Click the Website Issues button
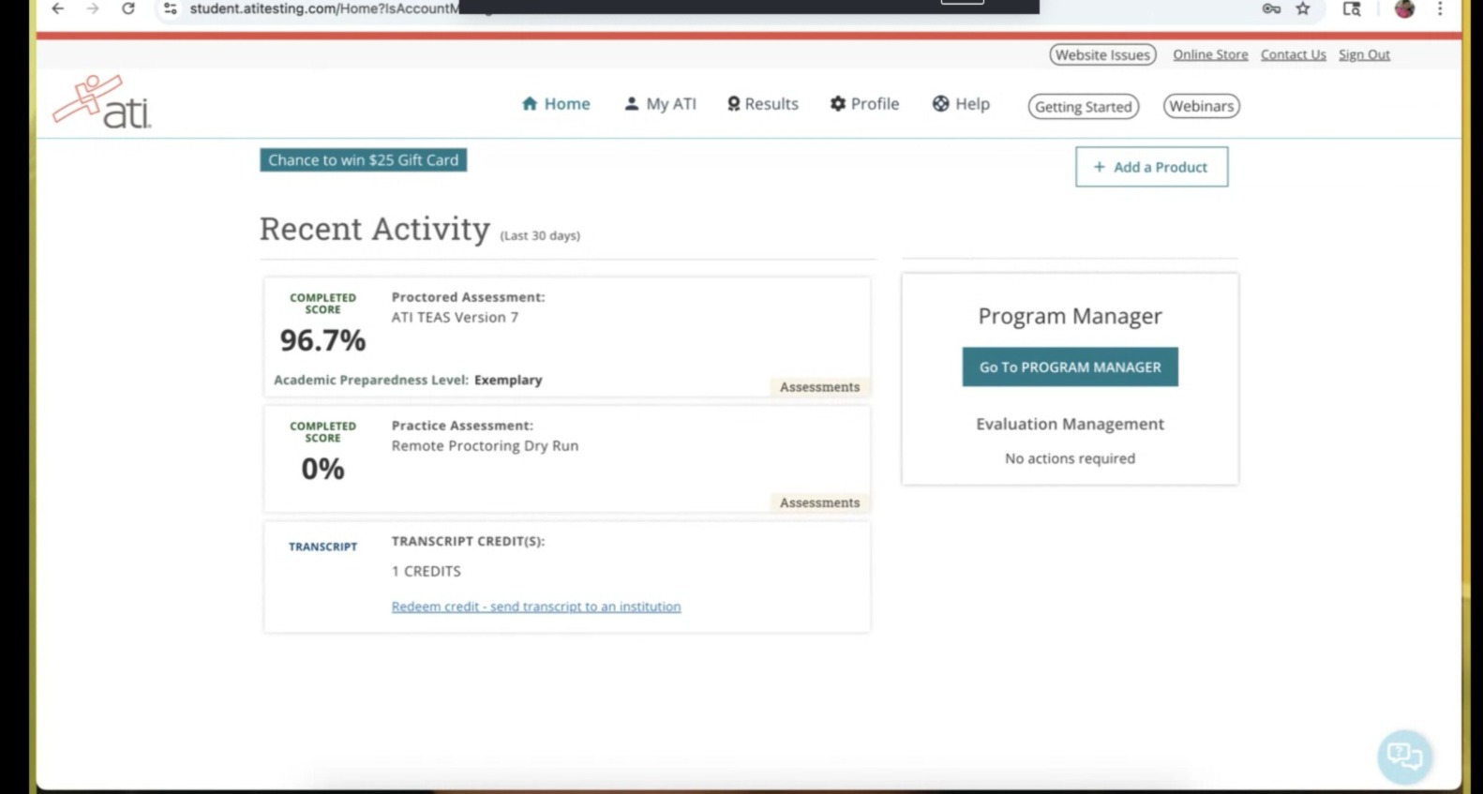This screenshot has height=794, width=1483. [x=1102, y=54]
